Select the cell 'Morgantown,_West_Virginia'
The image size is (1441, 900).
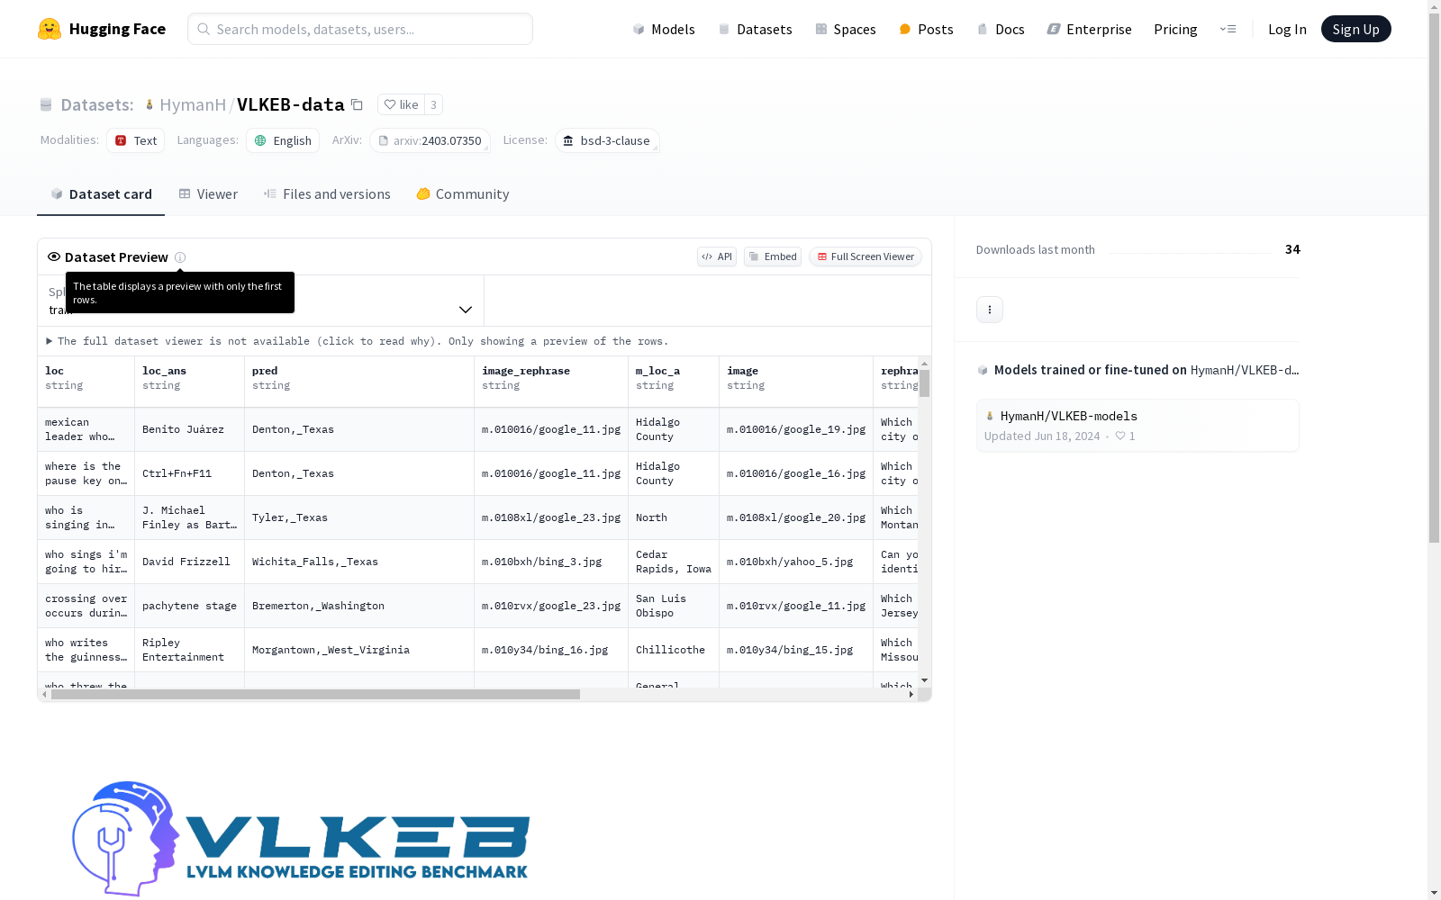pos(359,650)
